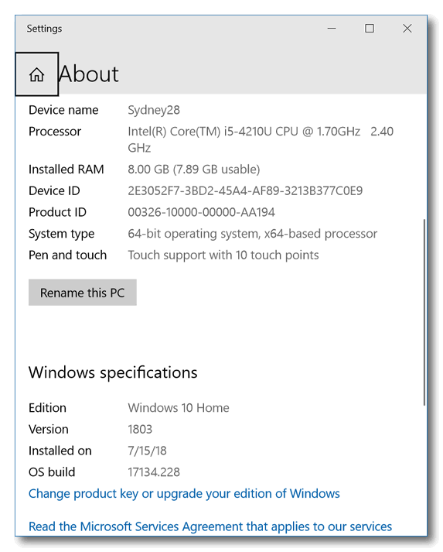
Task: Click the Installed RAM value
Action: (x=194, y=170)
